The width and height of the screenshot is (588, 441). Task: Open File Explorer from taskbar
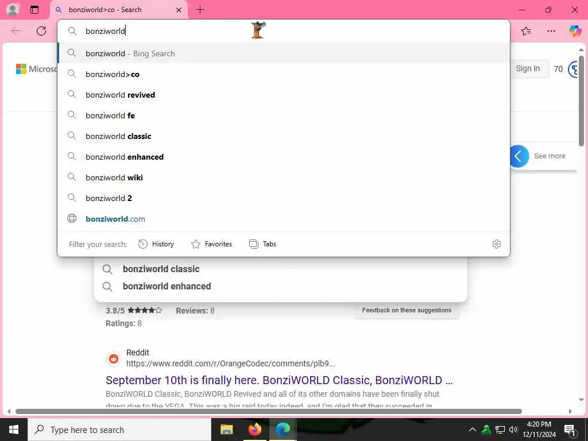pyautogui.click(x=226, y=430)
